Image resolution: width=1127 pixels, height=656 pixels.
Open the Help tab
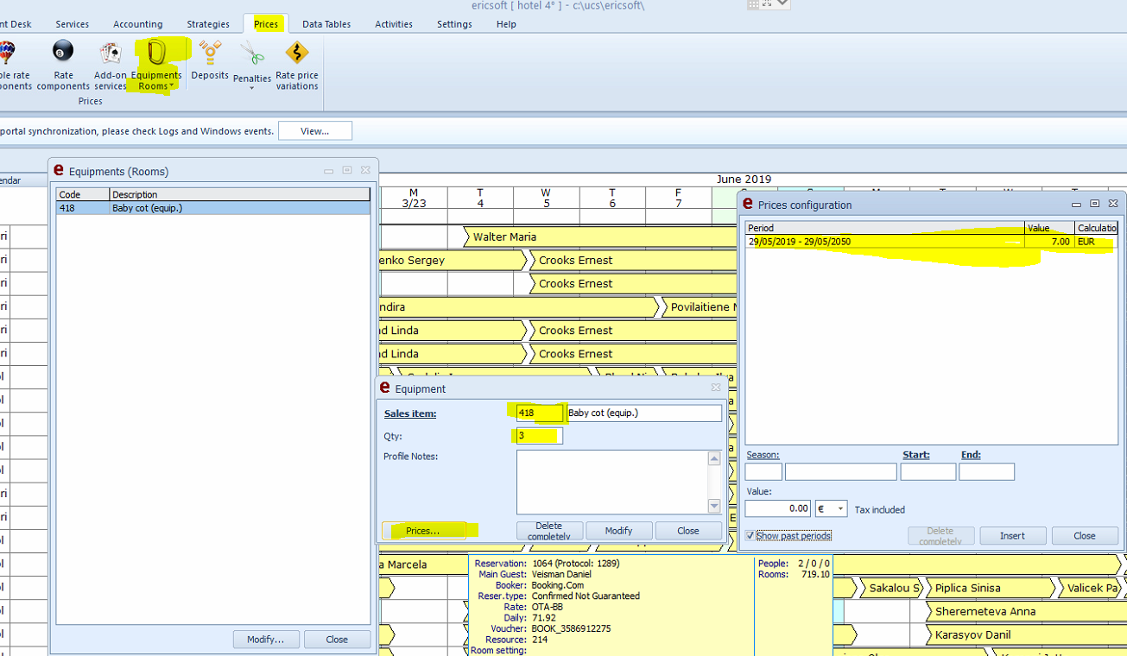[x=506, y=24]
